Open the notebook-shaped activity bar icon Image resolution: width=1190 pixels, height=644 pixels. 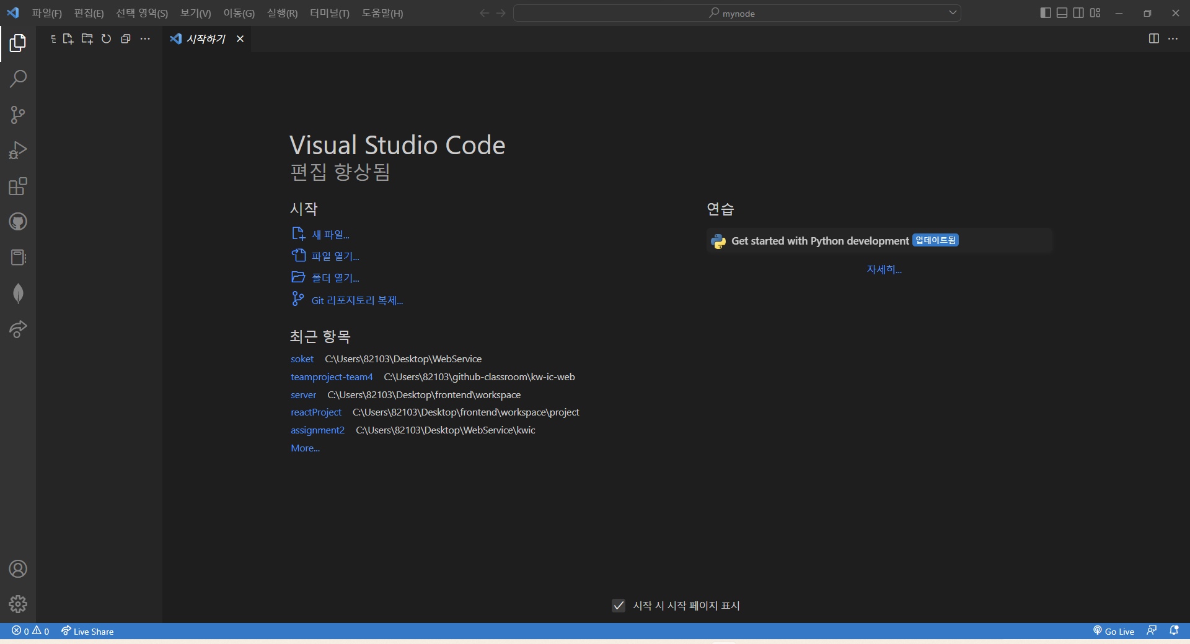point(18,258)
